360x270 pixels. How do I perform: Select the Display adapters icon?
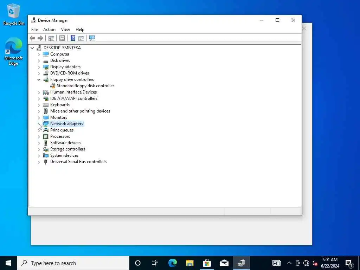point(46,67)
